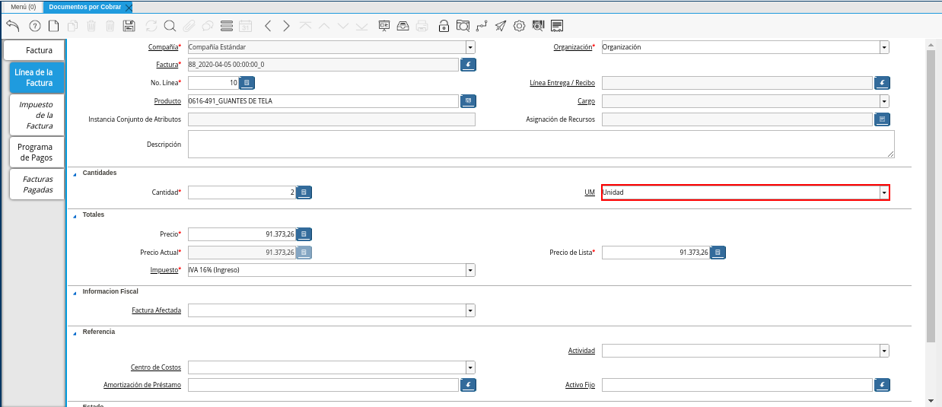Click the Menú (0) tab

click(x=23, y=7)
